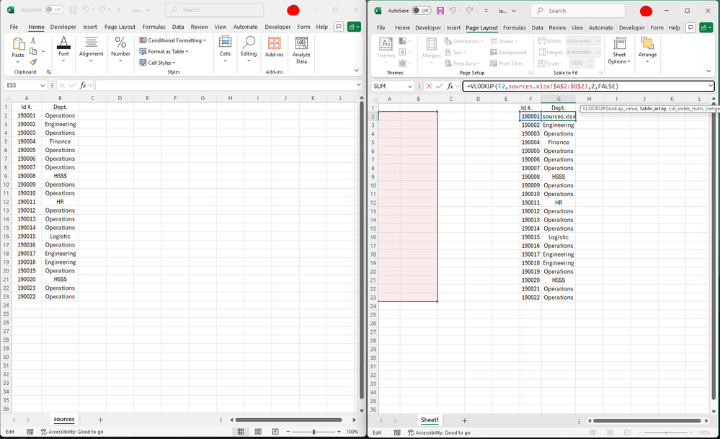Open the Data tab in the left window
720x439 pixels.
[178, 27]
